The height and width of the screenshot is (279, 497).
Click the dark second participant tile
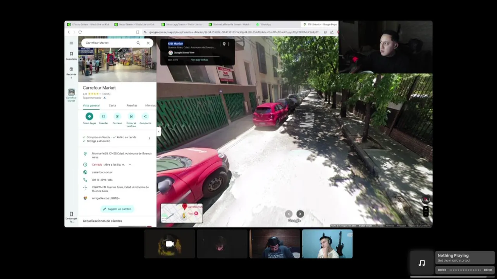[x=222, y=244]
